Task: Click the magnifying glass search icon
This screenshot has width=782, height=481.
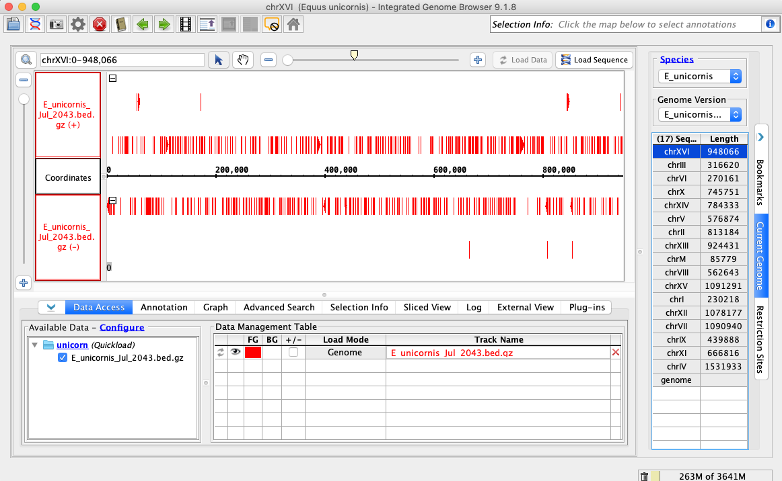Action: coord(26,60)
